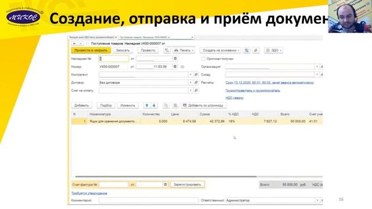Click the printer icon on Печать button
The image size is (372, 209).
coord(176,51)
